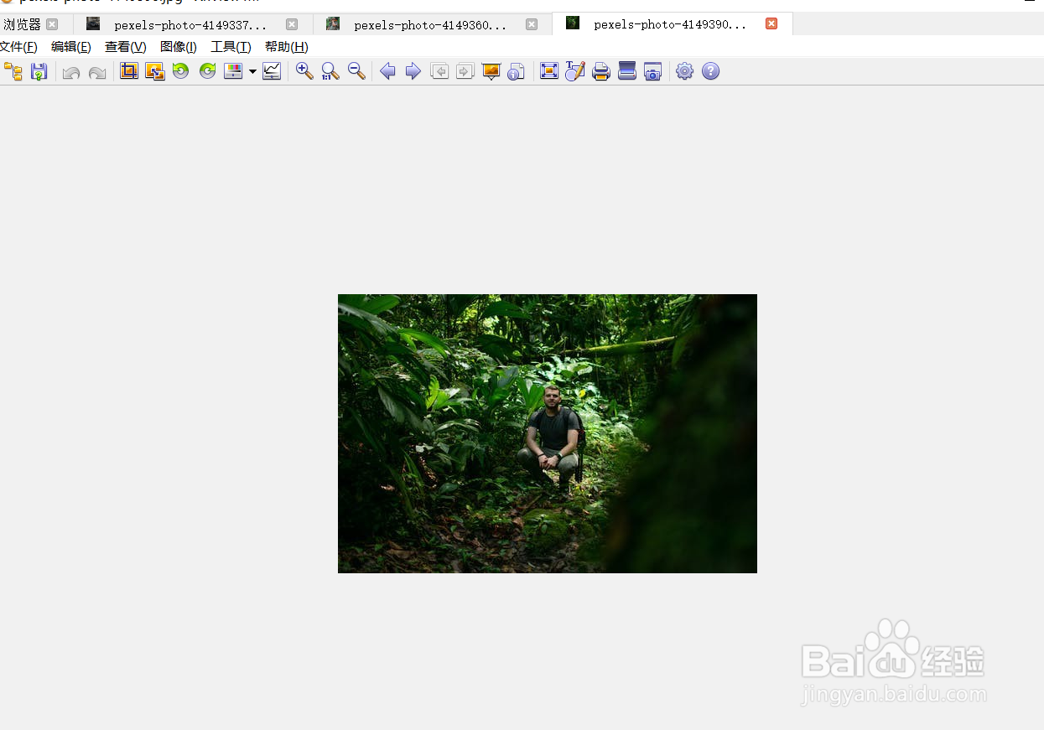Close the pexels-photo-4149337 tab
1044x730 pixels.
click(x=292, y=24)
